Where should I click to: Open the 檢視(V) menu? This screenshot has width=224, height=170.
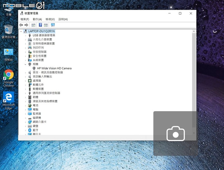[50, 19]
